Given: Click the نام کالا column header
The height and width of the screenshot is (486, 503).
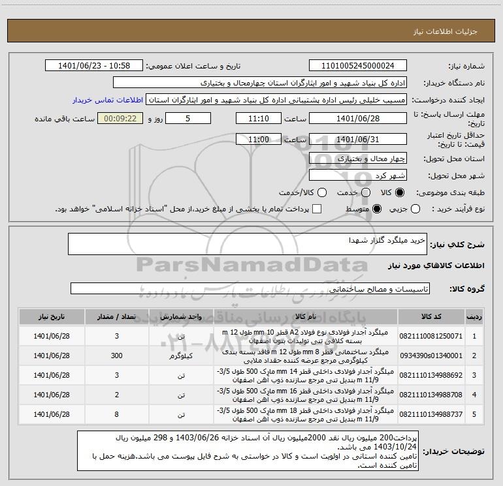Looking at the screenshot, I should point(306,317).
